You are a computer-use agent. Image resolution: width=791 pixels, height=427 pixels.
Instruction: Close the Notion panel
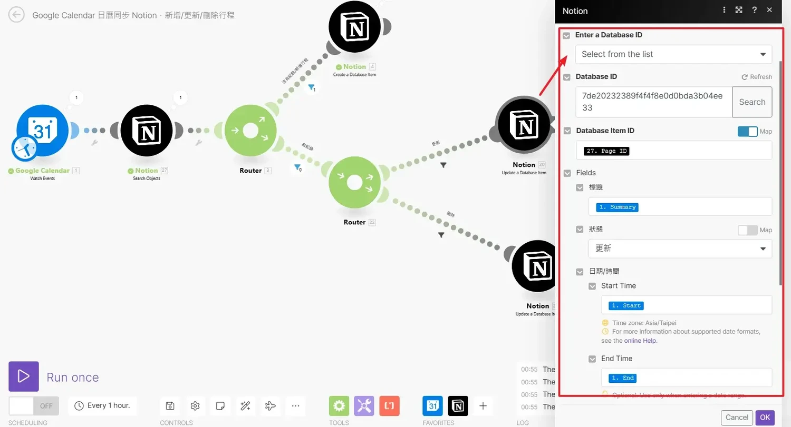[x=769, y=10]
